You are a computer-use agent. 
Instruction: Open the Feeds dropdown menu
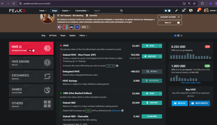click(43, 11)
